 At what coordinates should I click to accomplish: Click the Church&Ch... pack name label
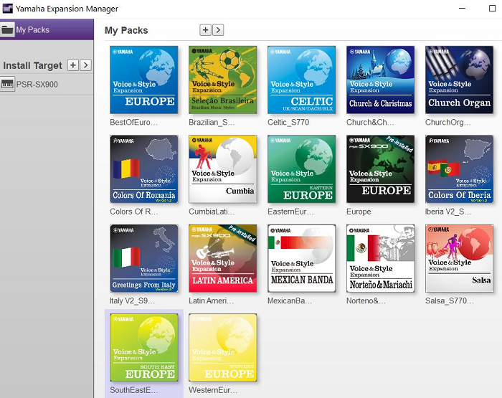point(370,123)
